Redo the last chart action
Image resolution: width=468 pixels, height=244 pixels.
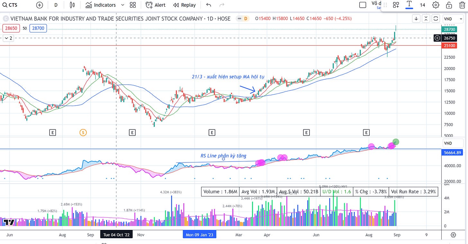point(222,5)
